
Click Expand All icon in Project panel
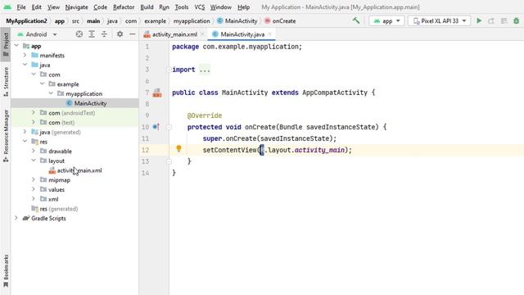[x=92, y=34]
